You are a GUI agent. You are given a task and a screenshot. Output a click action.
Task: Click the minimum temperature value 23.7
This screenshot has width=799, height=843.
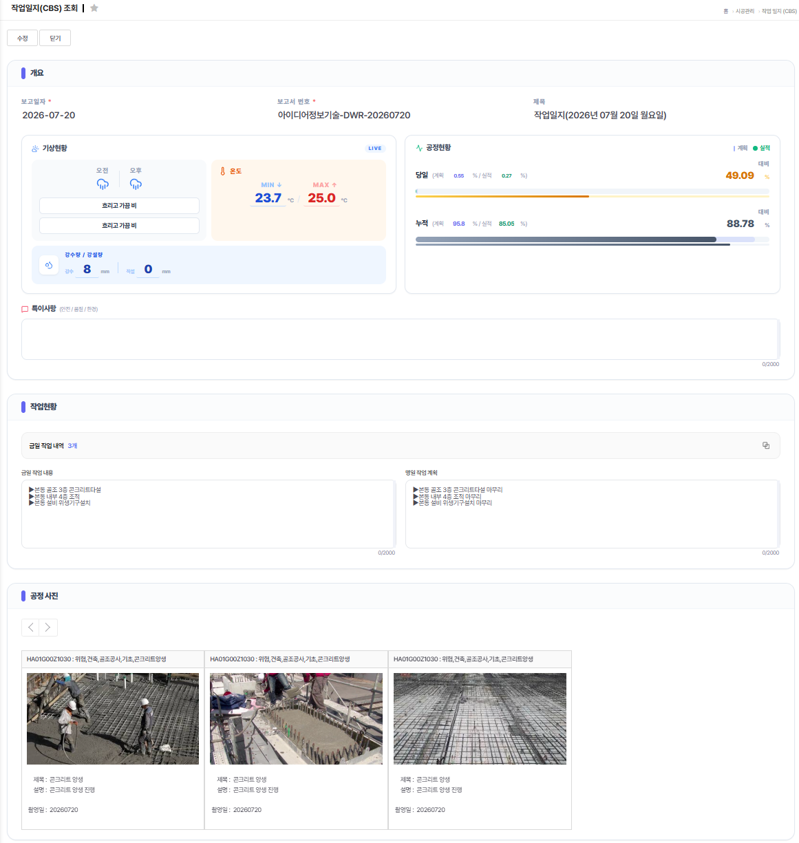pyautogui.click(x=268, y=198)
